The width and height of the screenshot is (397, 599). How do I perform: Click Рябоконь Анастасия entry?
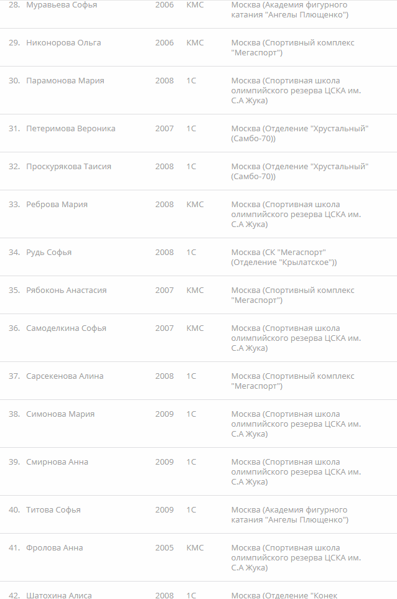pyautogui.click(x=67, y=290)
